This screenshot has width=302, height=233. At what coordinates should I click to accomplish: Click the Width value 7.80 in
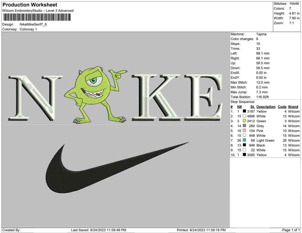(294, 18)
